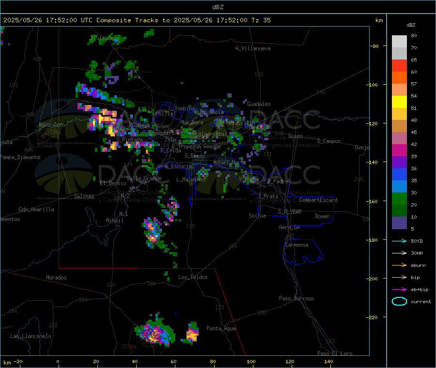Click the '50YD' legend label

pos(417,241)
